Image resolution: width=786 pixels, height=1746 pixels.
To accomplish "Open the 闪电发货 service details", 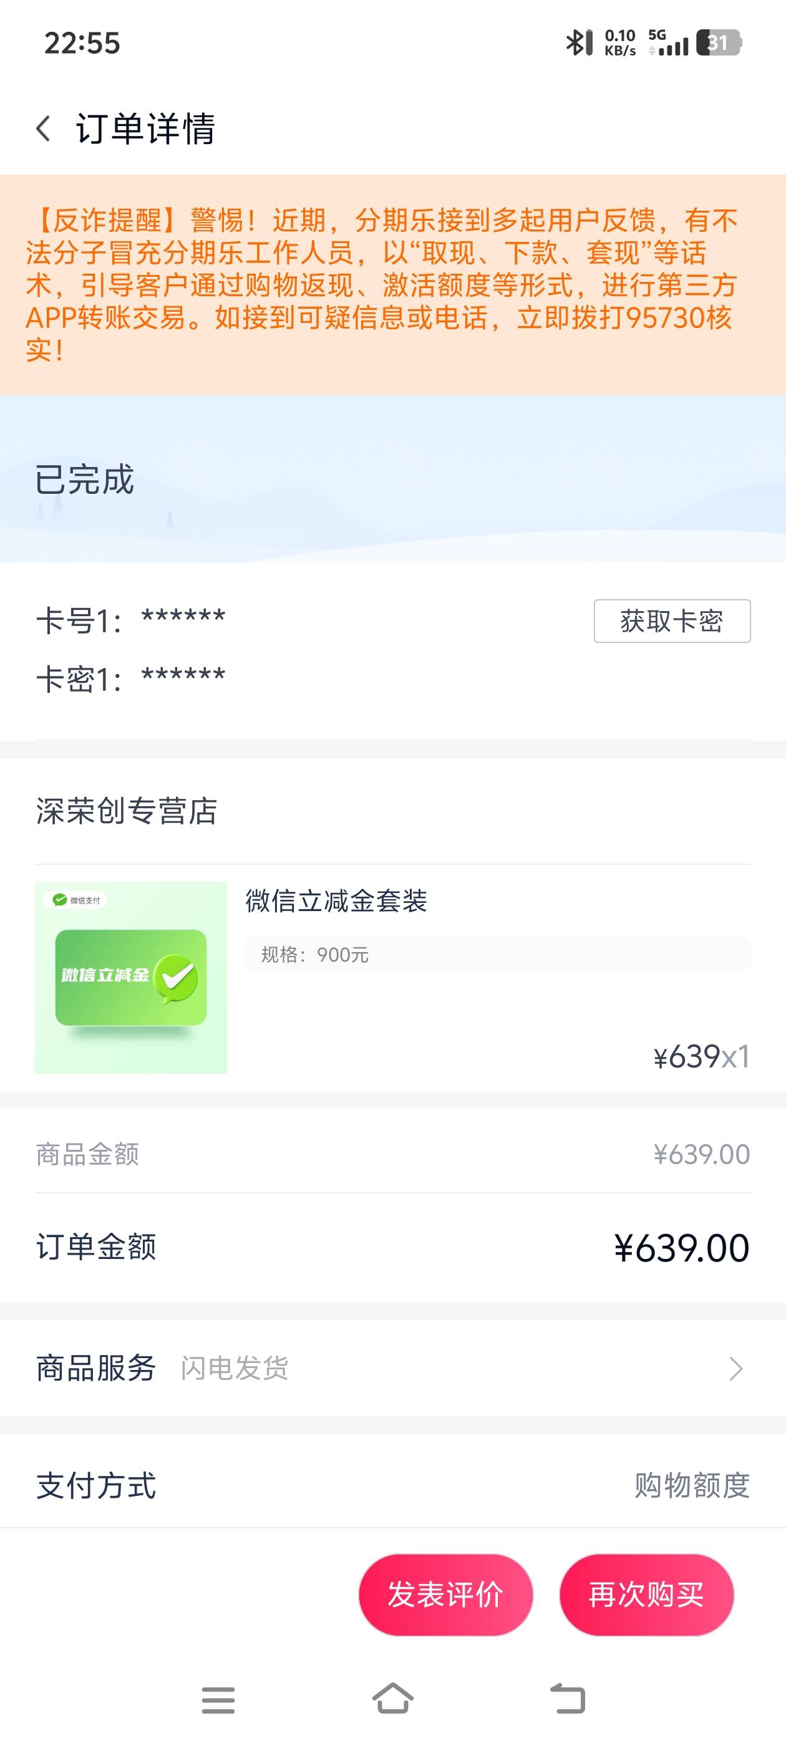I will 235,1367.
